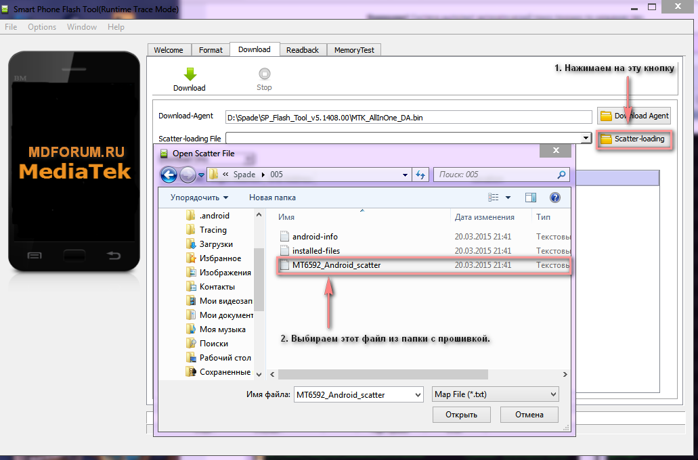Open the Контакты folder in sidebar
The width and height of the screenshot is (698, 460).
211,287
